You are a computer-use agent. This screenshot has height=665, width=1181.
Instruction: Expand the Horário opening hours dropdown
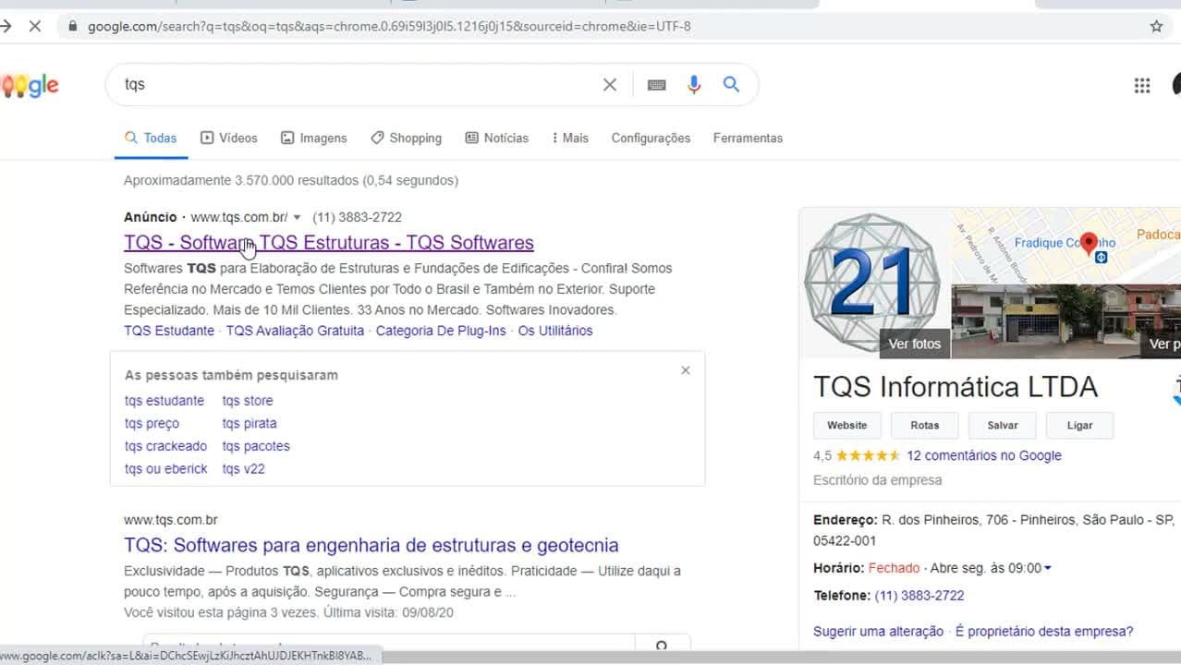point(1047,568)
